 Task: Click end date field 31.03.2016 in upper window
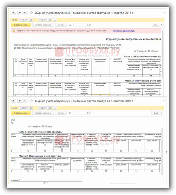43,20
